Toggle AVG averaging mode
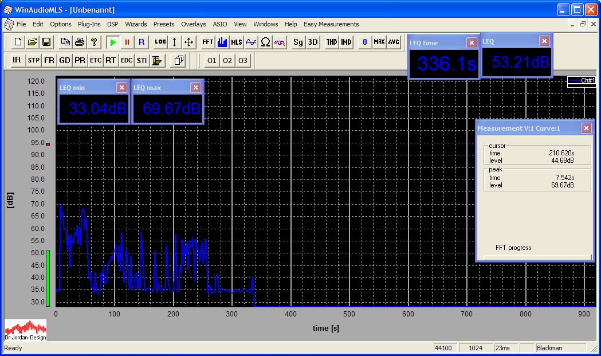This screenshot has width=601, height=356. [394, 42]
